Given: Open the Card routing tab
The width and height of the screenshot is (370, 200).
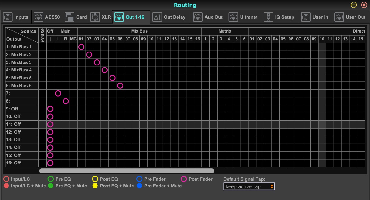Looking at the screenshot, I should [x=76, y=17].
